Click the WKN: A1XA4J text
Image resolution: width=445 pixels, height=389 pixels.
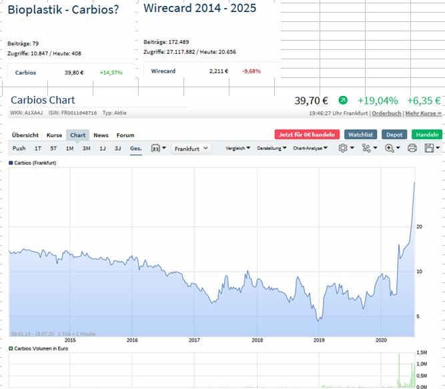(27, 113)
